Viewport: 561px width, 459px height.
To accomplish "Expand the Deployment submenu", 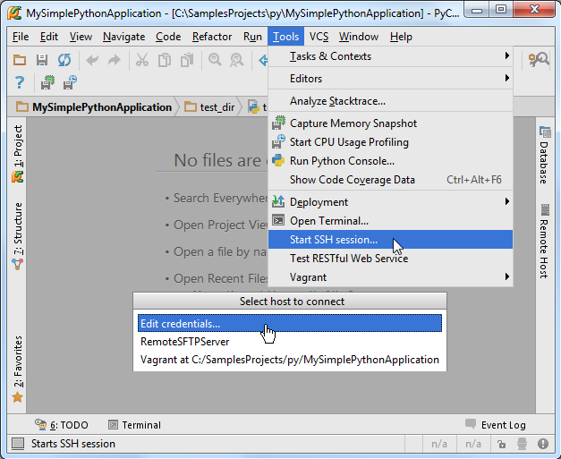I will click(x=390, y=202).
